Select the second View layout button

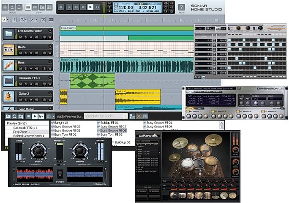[x=35, y=7]
